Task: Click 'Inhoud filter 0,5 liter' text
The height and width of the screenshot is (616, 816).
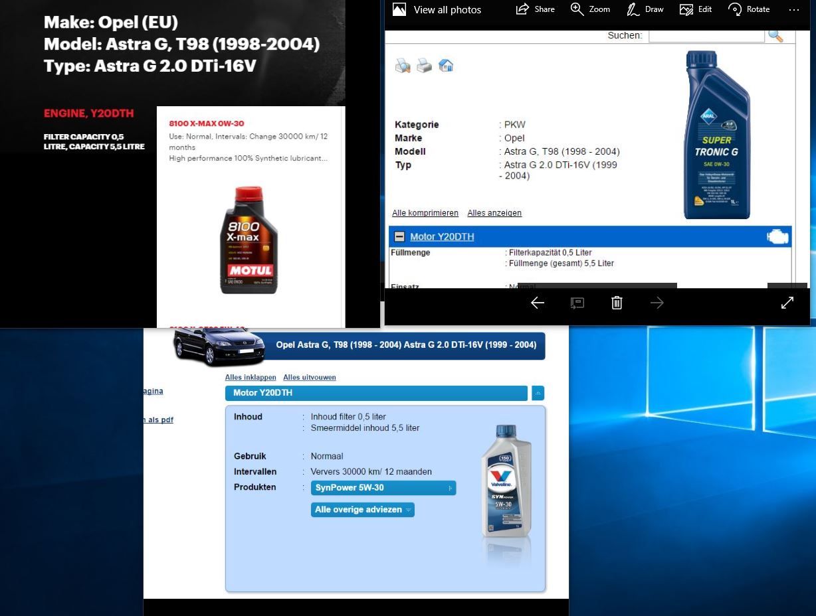Action: (x=348, y=417)
